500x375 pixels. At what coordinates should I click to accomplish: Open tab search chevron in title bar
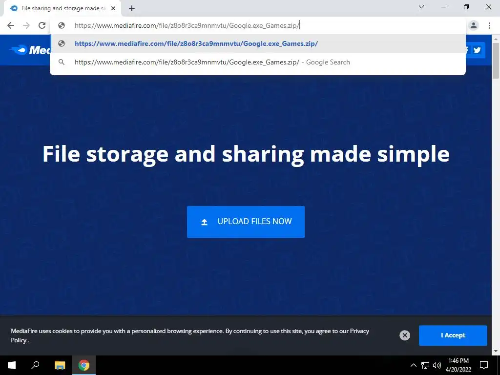coord(421,7)
